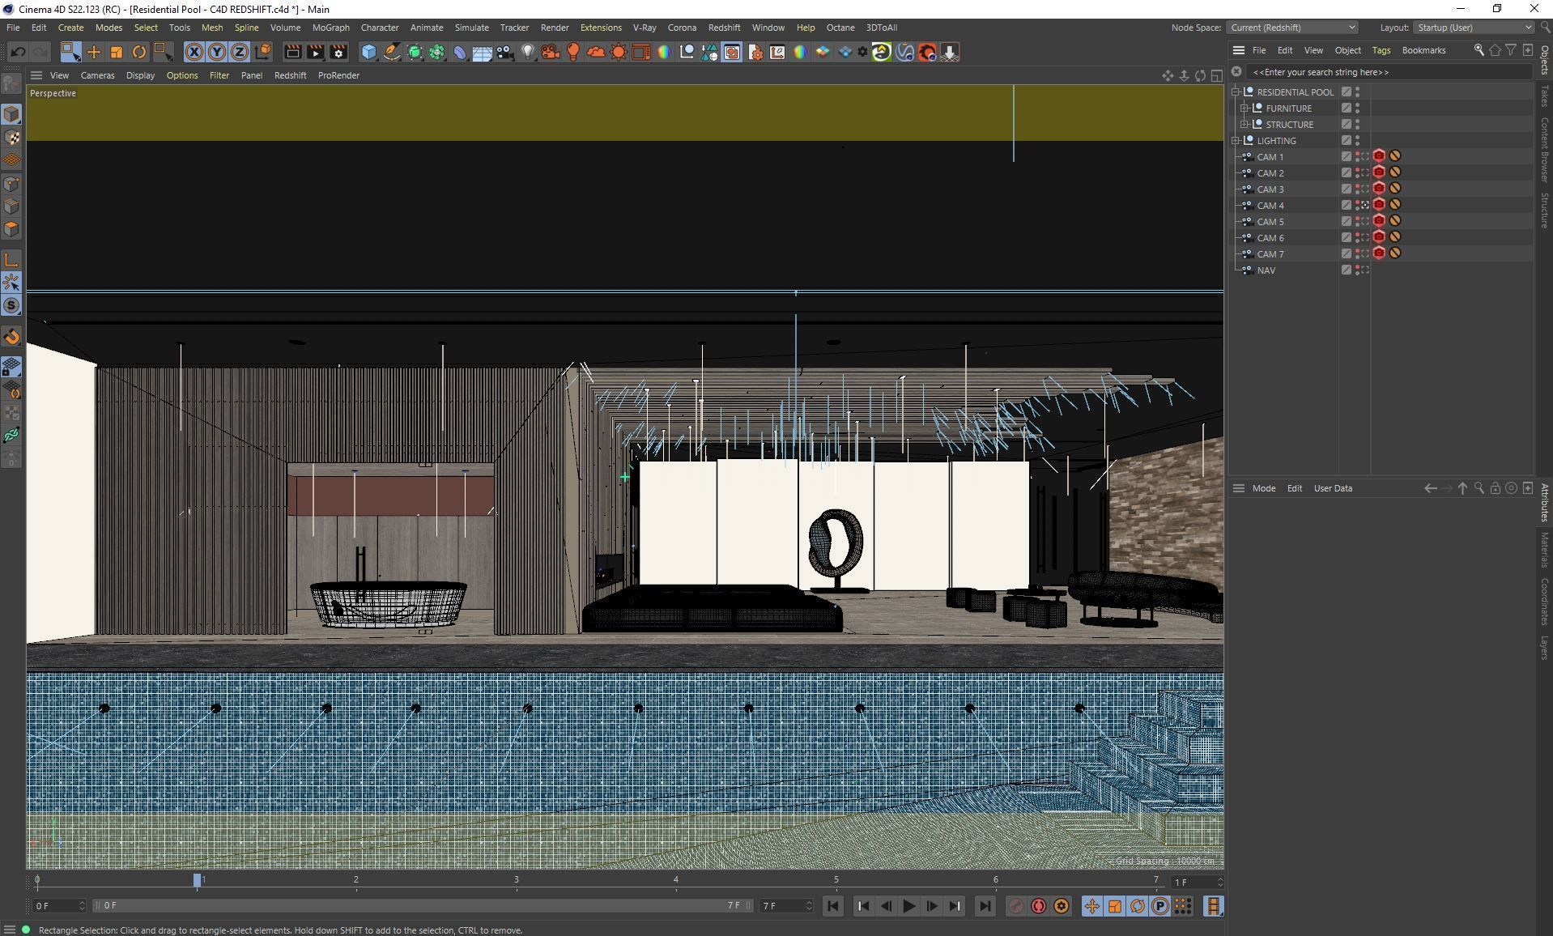Open Layout Startup dropdown

[x=1474, y=28]
